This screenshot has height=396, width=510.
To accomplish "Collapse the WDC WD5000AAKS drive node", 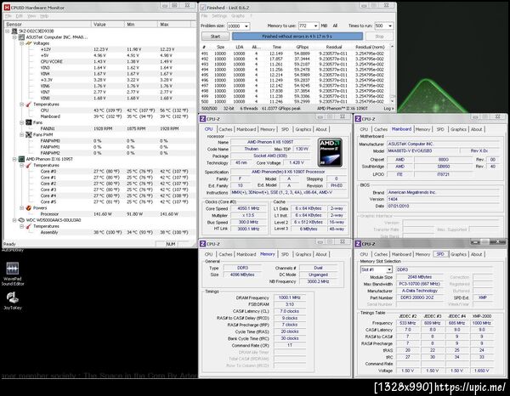I will click(14, 220).
